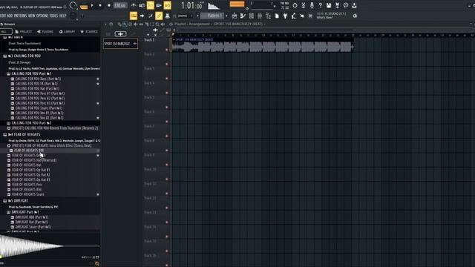Open the global snap selector dropdown
This screenshot has height=267, width=475.
coord(185,16)
